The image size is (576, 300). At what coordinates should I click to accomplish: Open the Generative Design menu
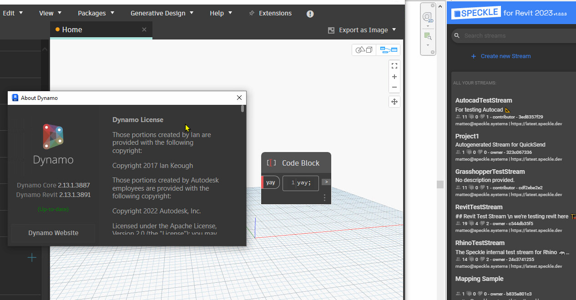tap(162, 13)
